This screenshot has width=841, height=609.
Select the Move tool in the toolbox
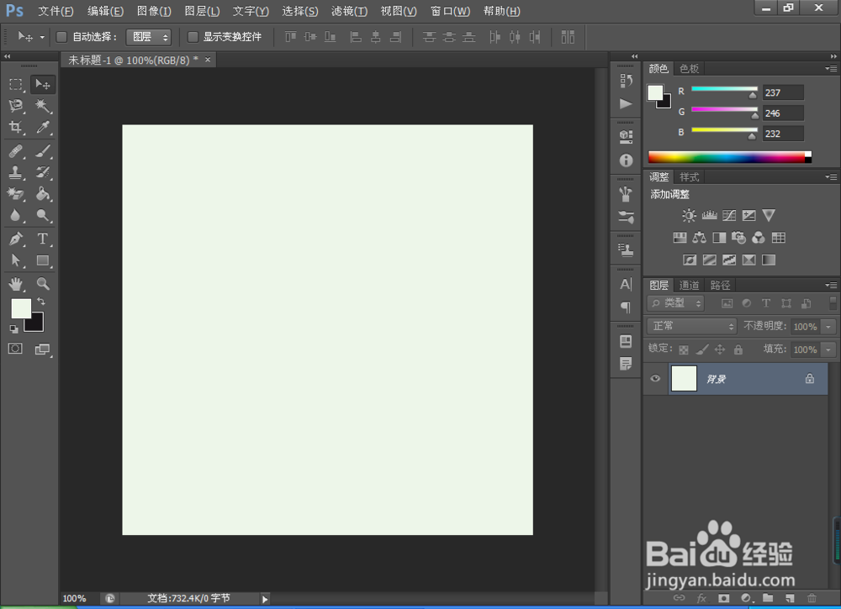[42, 84]
